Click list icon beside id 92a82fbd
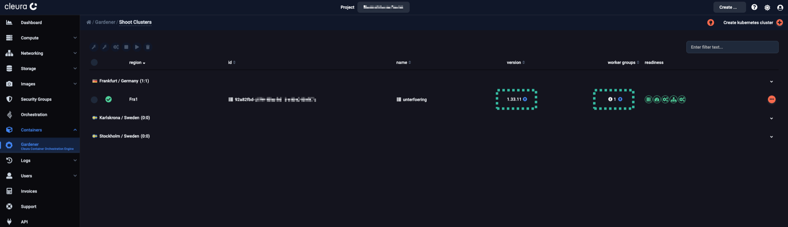 [231, 99]
